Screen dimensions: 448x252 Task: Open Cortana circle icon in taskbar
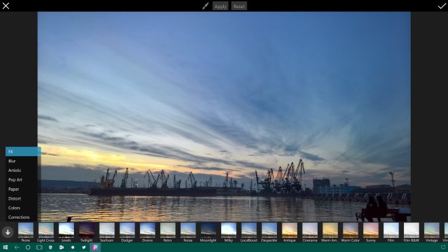[x=28, y=247]
